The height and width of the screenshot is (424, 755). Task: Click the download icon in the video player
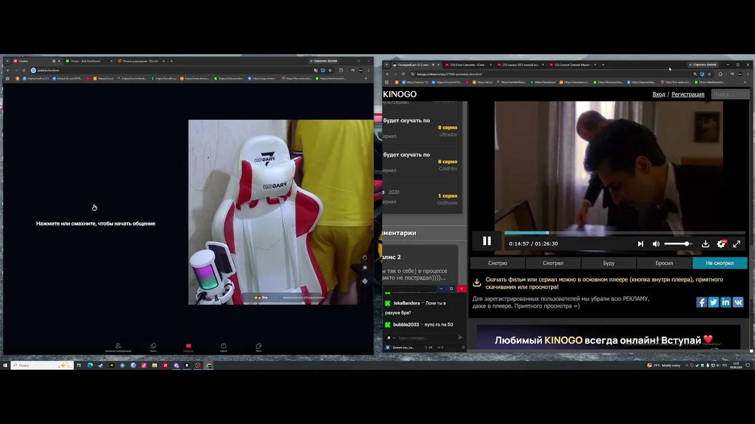click(705, 244)
